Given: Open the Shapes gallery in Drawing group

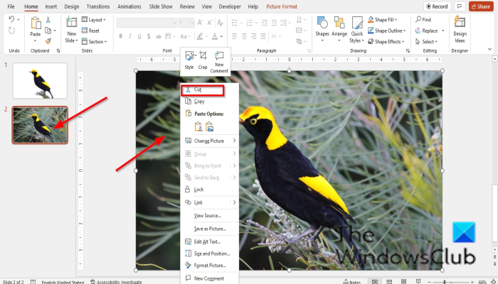Looking at the screenshot, I should (x=322, y=28).
